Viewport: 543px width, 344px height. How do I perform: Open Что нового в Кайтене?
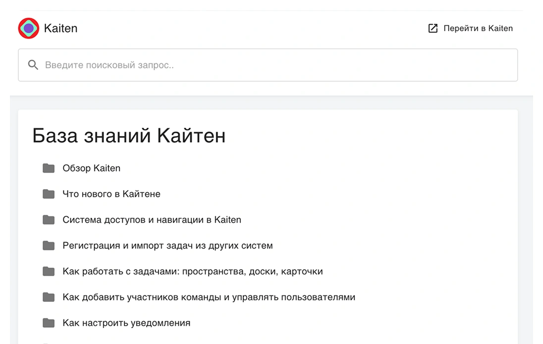(111, 194)
